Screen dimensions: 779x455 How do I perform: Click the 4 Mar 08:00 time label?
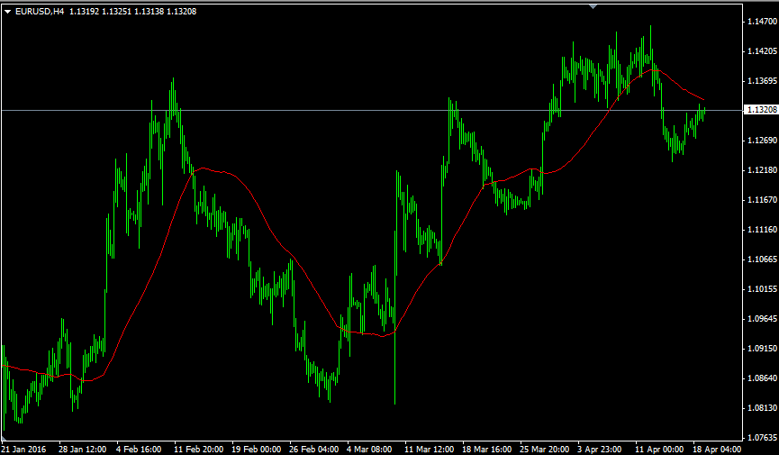pos(369,449)
